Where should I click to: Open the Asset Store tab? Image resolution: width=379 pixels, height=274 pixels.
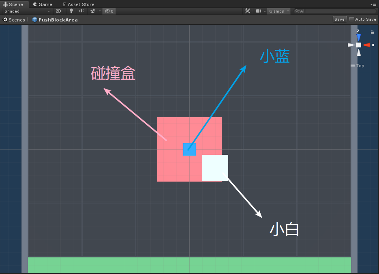(78, 4)
